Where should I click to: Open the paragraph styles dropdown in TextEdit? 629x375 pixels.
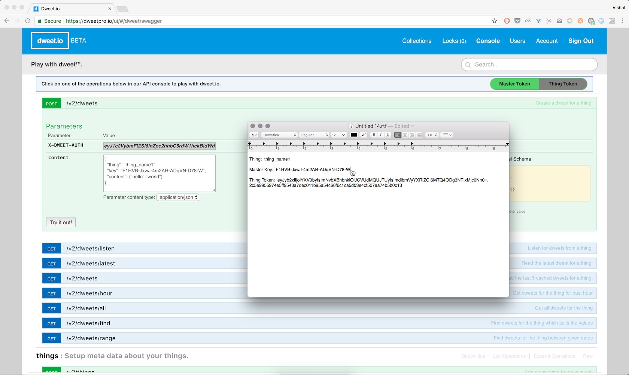click(254, 135)
